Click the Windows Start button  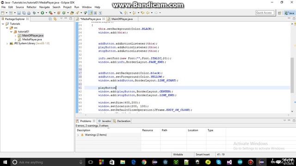point(5,162)
